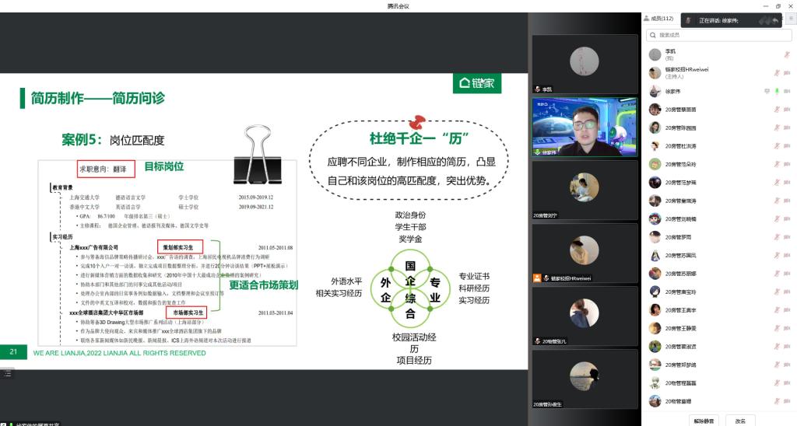Click the reply arrow icon in the speaking notification
Screen dimensions: 797x426
pos(775,20)
